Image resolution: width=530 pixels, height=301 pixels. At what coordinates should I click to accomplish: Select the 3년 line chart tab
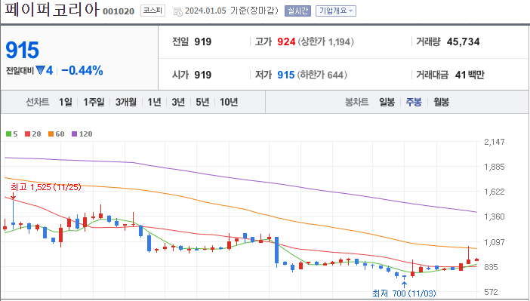click(178, 102)
